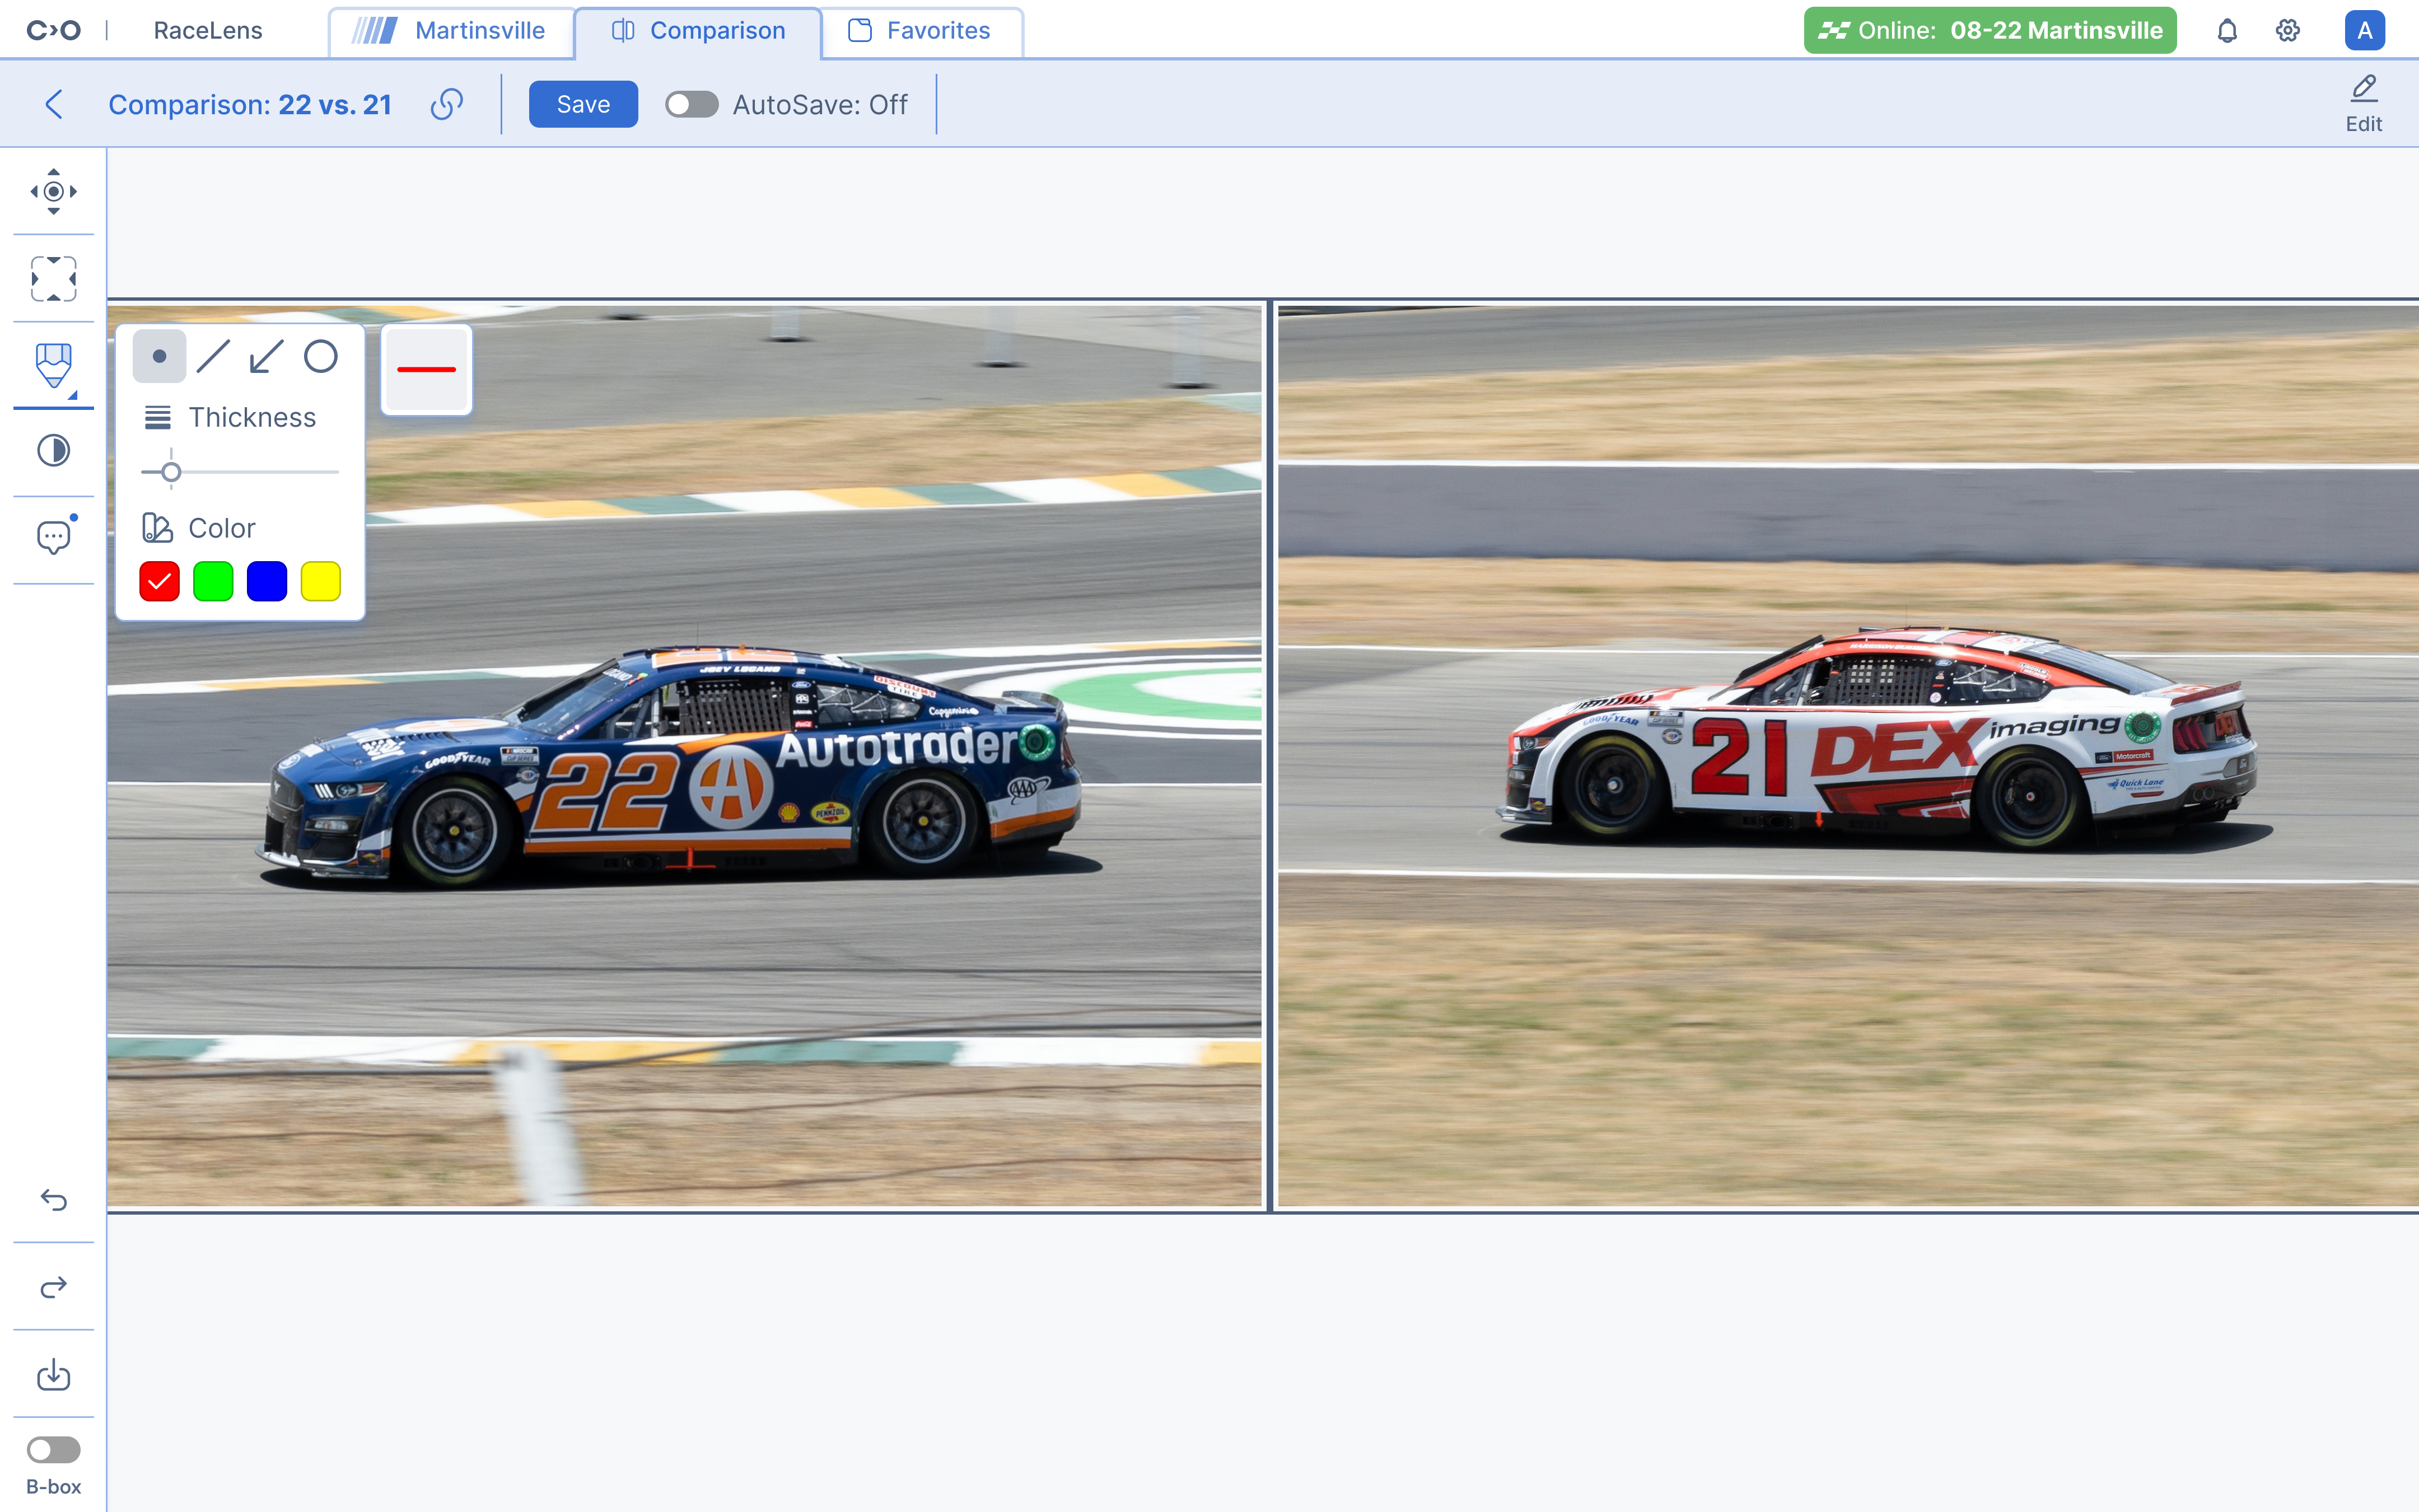
Task: Open the user account avatar
Action: coord(2364,31)
